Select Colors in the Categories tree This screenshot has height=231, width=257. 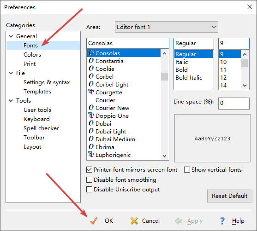point(32,55)
